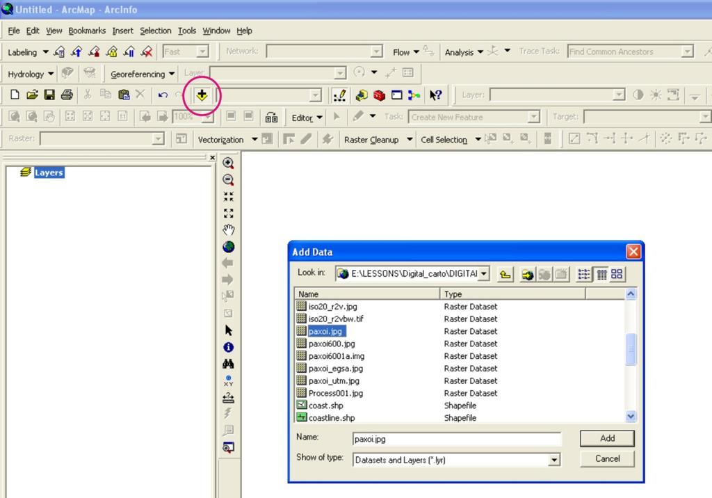Click the file list scroll up arrow
This screenshot has width=712, height=498.
click(x=631, y=294)
